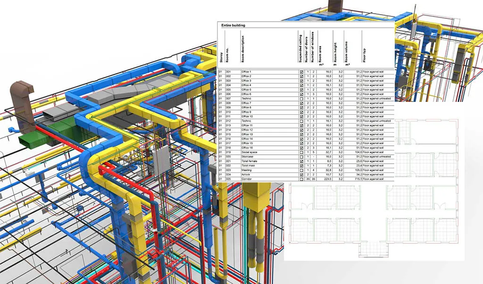
Task: Click the 'Storey' column header
Action: coord(221,58)
